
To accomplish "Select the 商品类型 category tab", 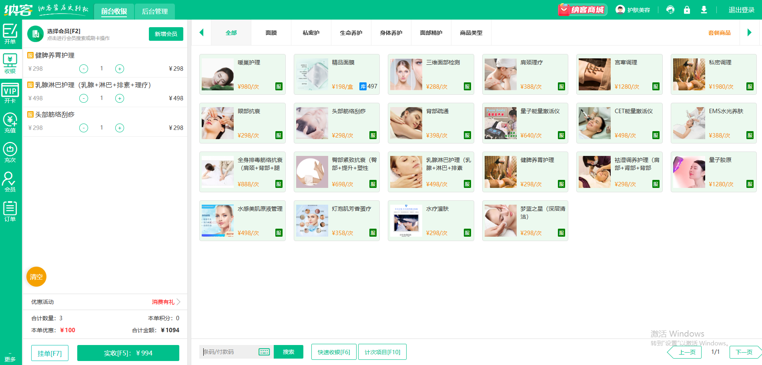I will point(471,33).
